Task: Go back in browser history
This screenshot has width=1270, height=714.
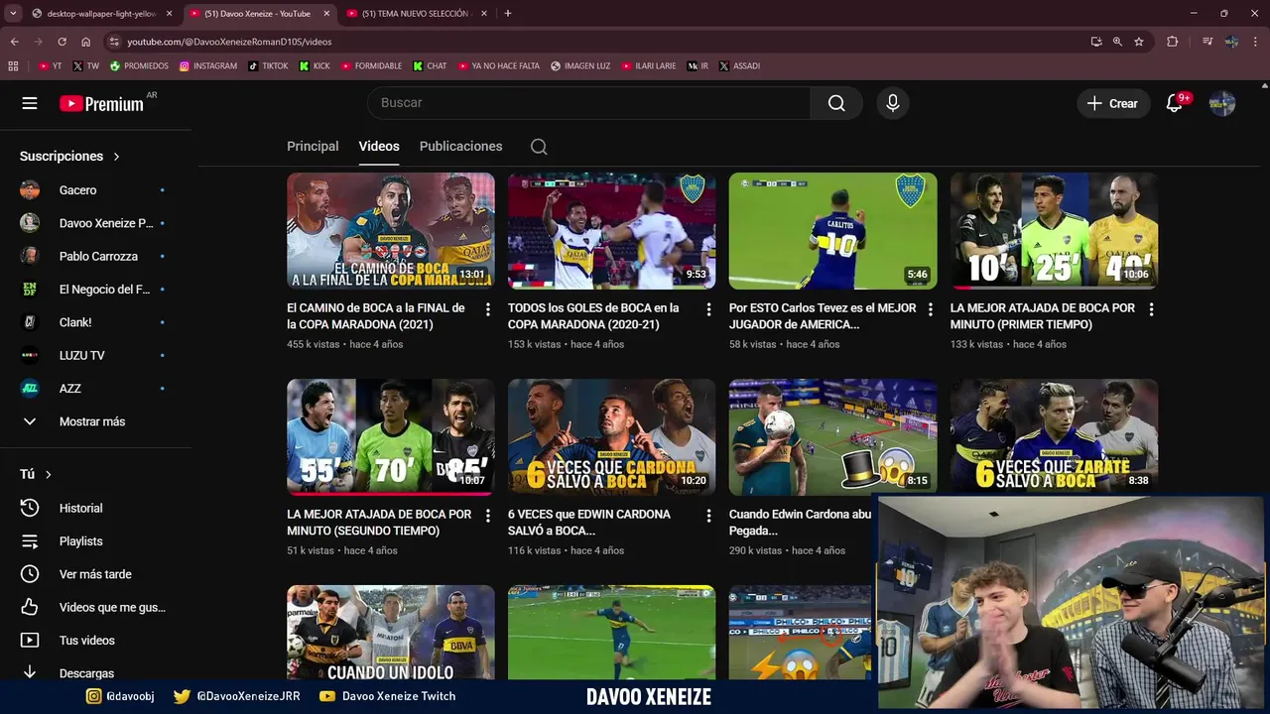Action: coord(14,42)
